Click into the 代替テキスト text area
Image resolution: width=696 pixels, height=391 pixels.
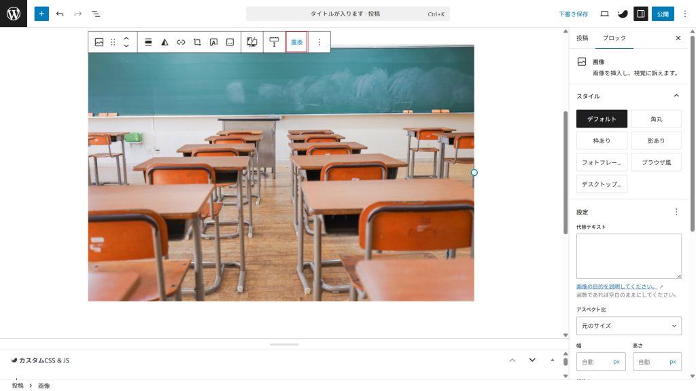pyautogui.click(x=629, y=256)
